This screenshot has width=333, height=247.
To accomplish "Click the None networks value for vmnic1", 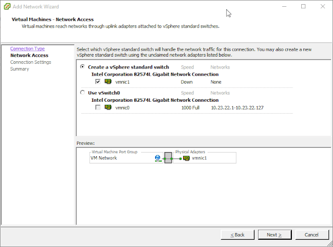I will [216, 82].
